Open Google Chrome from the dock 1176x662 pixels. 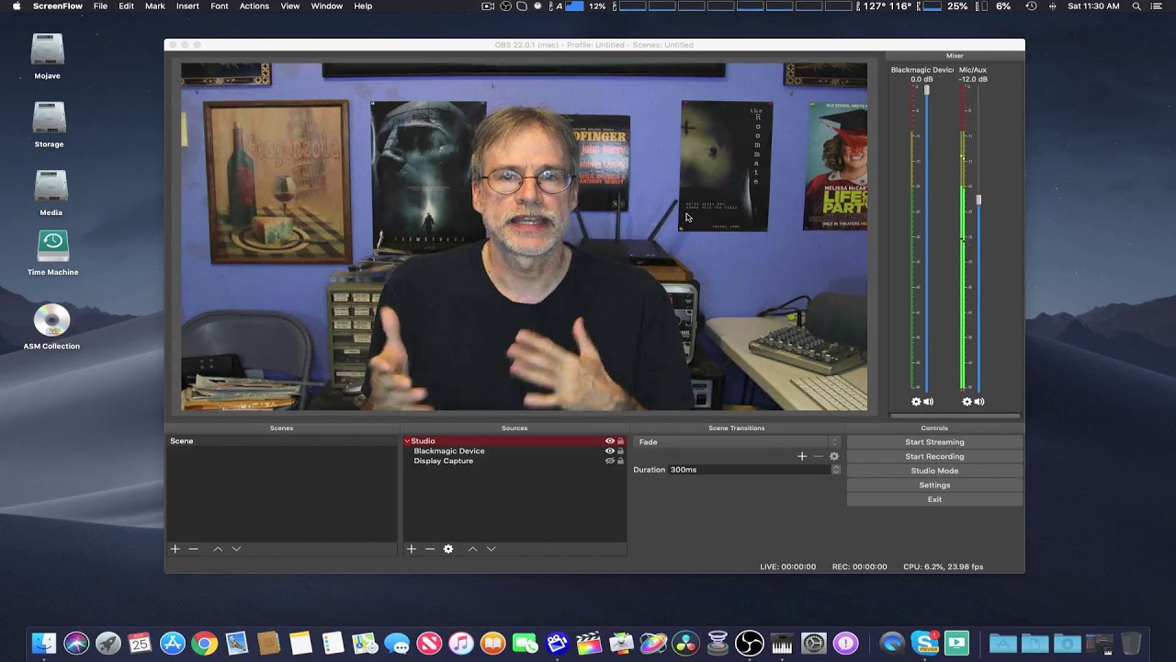click(x=205, y=643)
